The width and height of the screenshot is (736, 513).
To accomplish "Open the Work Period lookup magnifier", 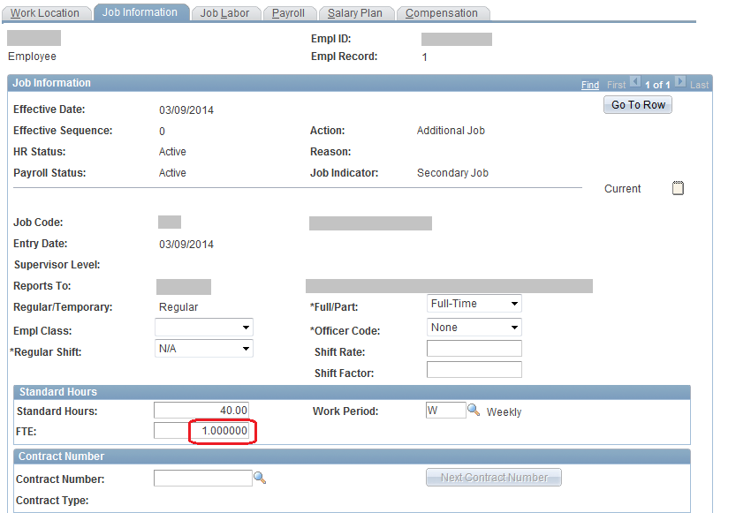I will tap(474, 411).
